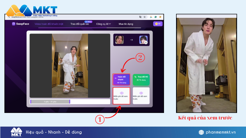Click the 60 credits coin button
The width and height of the screenshot is (246, 138).
(158, 24)
